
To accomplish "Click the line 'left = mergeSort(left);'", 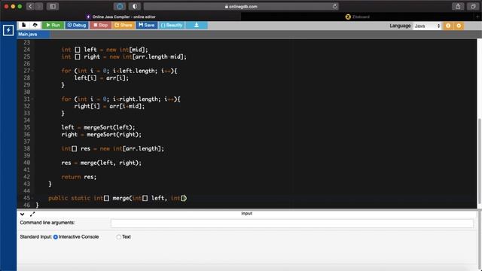I will click(x=98, y=127).
